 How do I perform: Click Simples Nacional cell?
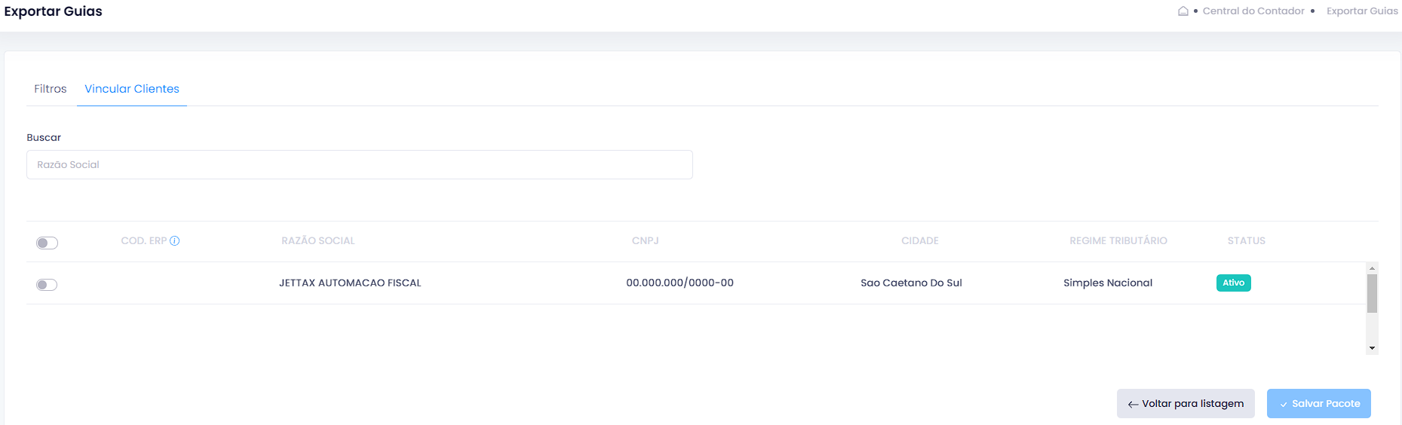(x=1108, y=283)
